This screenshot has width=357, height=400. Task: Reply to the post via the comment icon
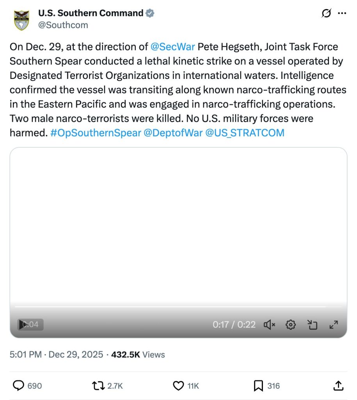pyautogui.click(x=19, y=386)
